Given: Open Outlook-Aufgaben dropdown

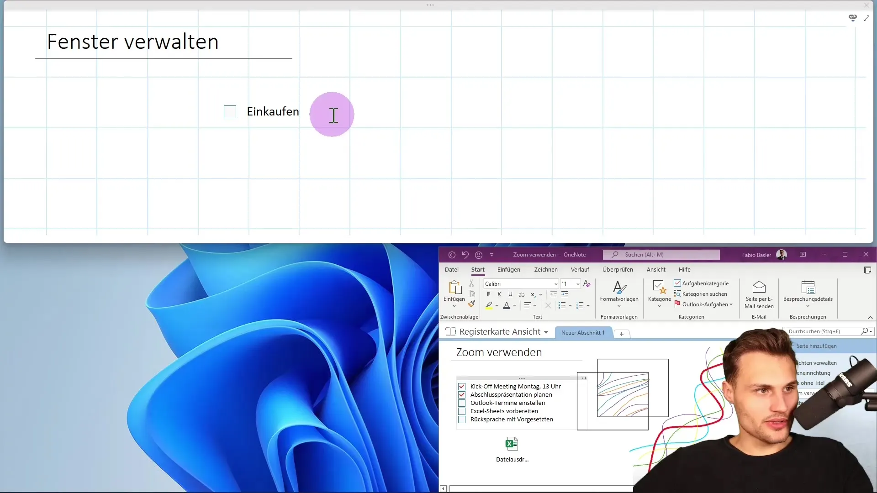Looking at the screenshot, I should (703, 304).
